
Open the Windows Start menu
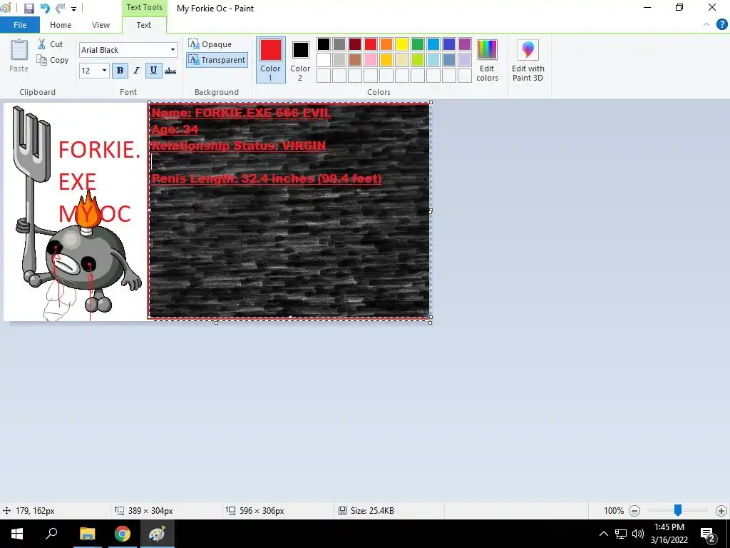17,534
